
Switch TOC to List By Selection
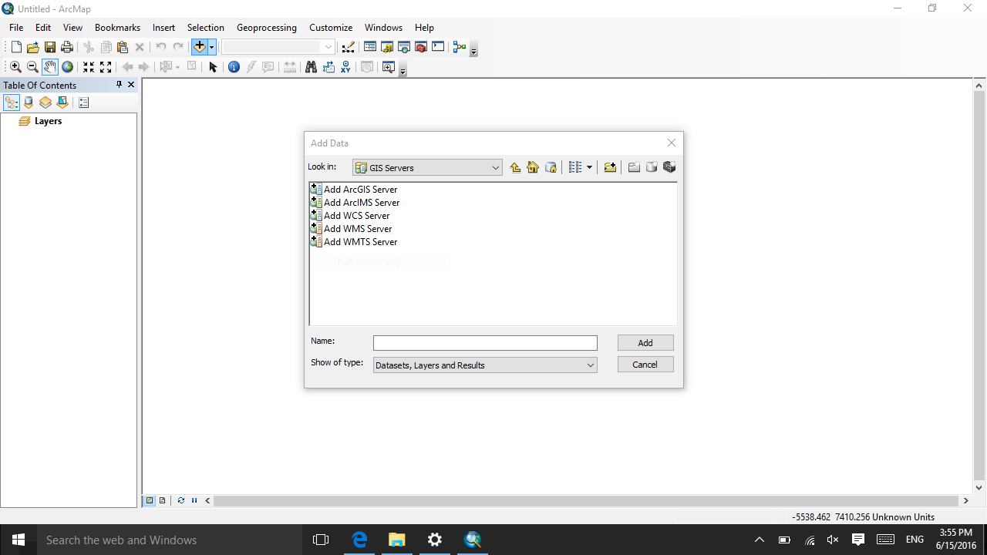click(62, 103)
